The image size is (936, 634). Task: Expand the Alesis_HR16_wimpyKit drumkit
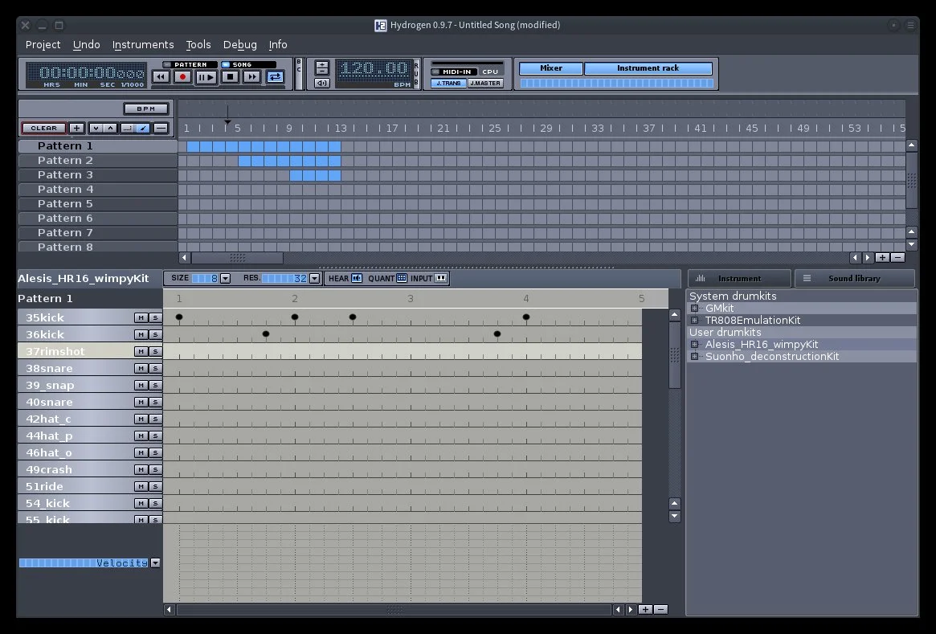pyautogui.click(x=694, y=345)
